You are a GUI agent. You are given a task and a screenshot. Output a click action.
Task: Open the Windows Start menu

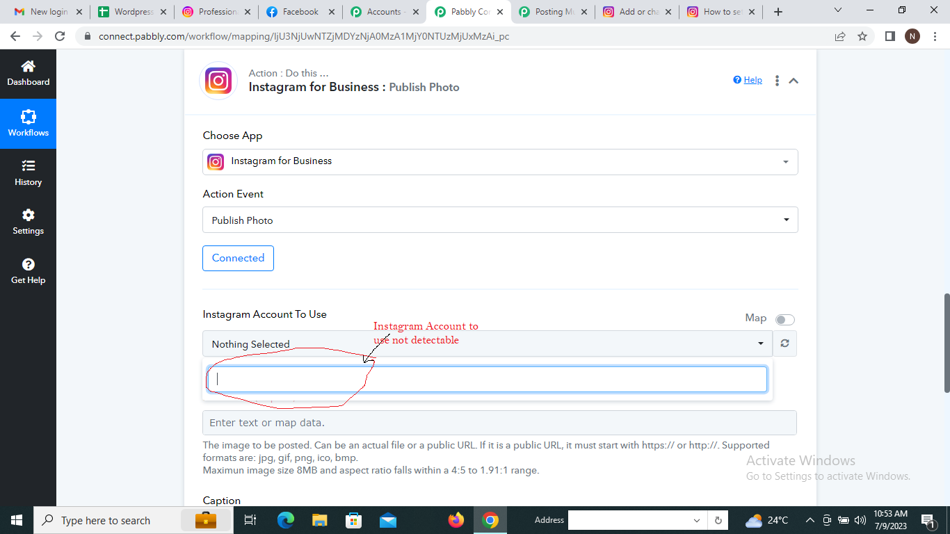coord(17,520)
